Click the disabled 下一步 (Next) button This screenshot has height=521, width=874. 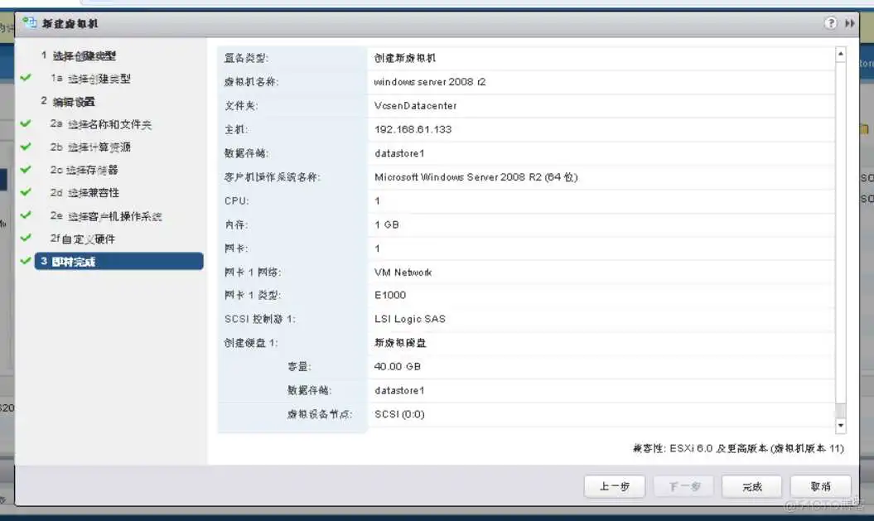(x=684, y=486)
